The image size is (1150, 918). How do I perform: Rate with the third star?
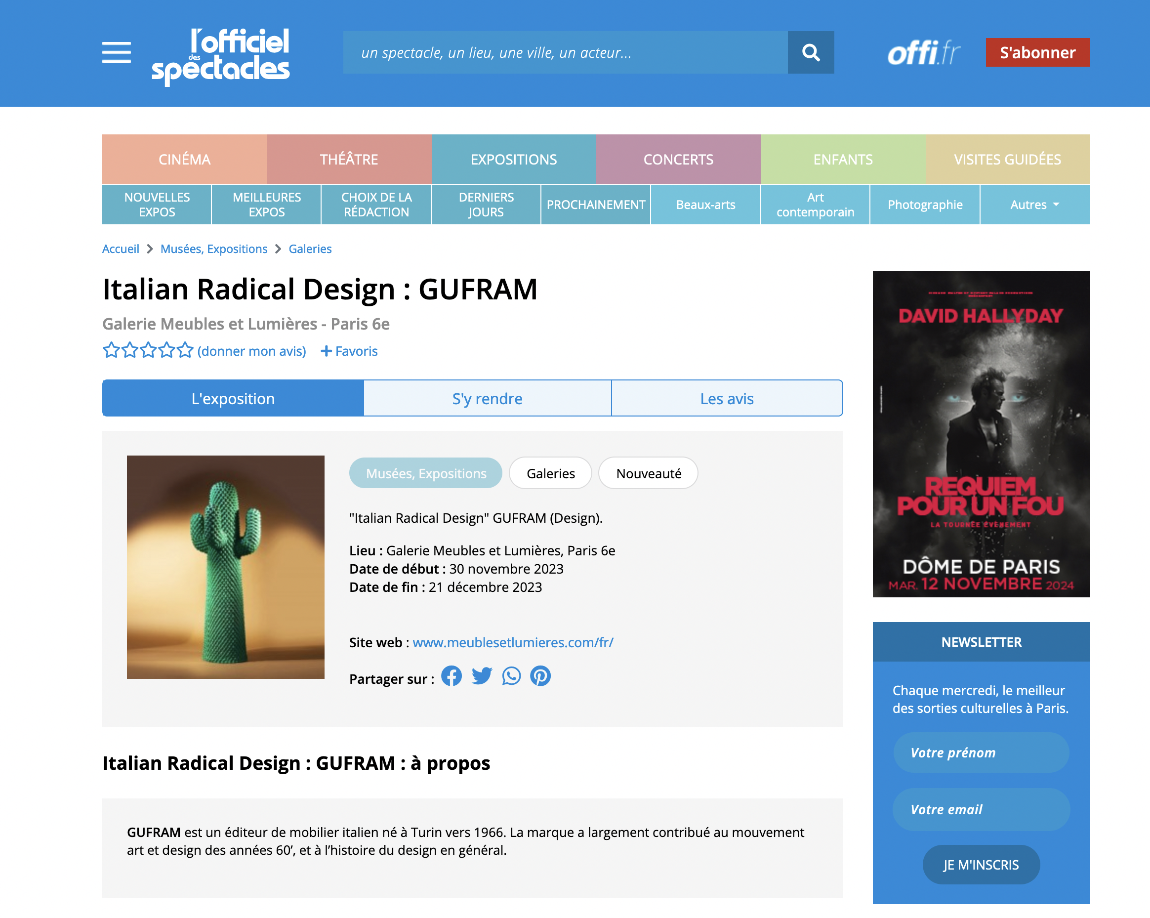tap(148, 350)
